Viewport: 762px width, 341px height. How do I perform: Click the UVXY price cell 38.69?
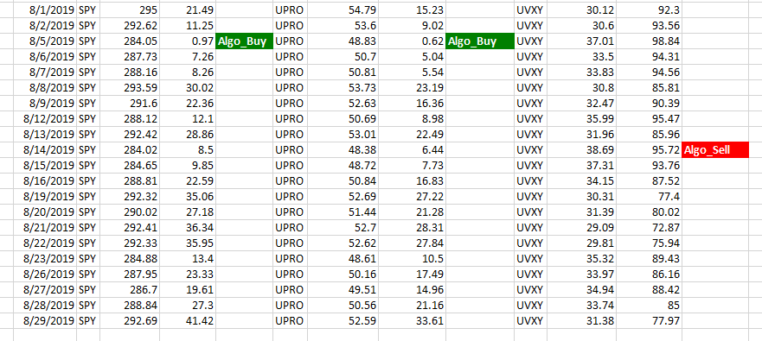click(x=581, y=150)
